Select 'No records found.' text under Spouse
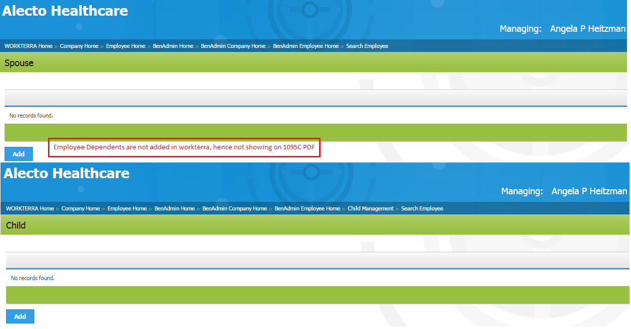Screen dimensions: 631x329 pyautogui.click(x=31, y=116)
